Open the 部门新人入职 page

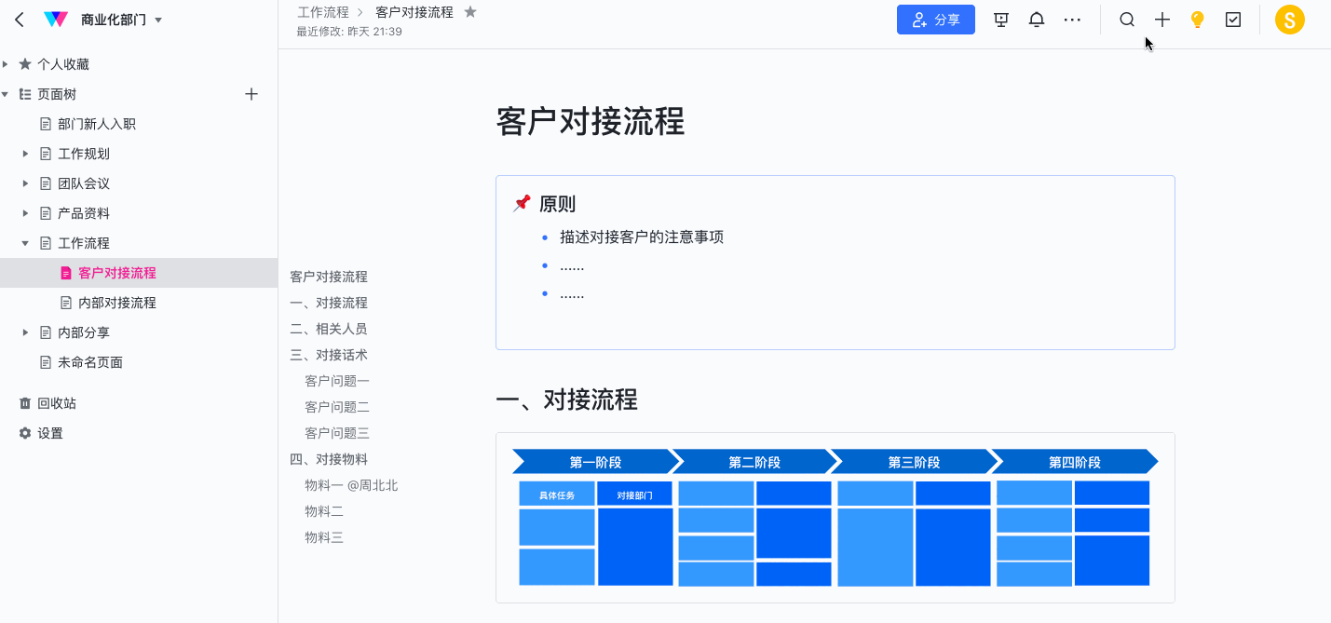tap(97, 124)
